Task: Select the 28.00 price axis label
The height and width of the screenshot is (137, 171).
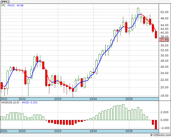Action: tap(164, 61)
